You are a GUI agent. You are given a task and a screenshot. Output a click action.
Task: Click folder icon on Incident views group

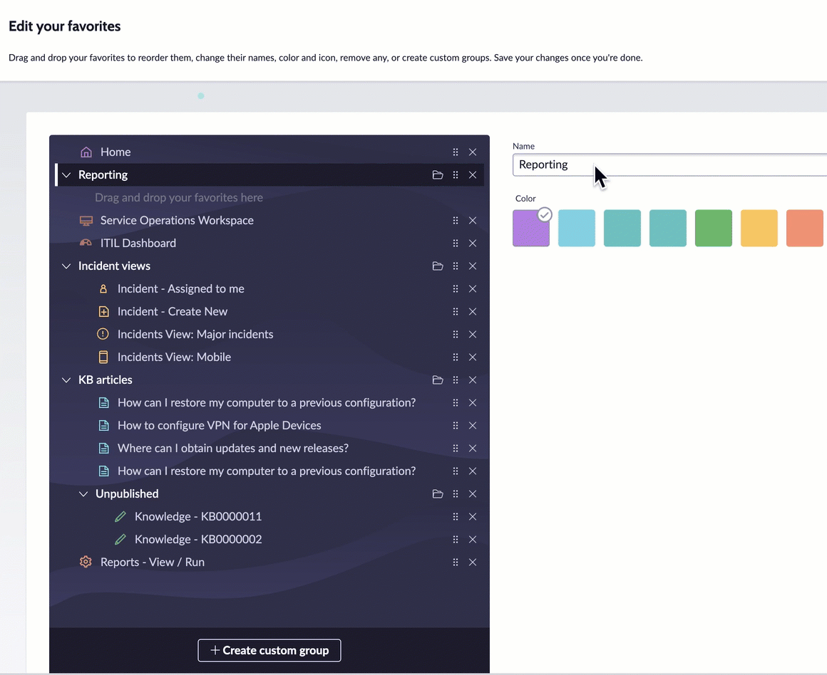point(438,266)
